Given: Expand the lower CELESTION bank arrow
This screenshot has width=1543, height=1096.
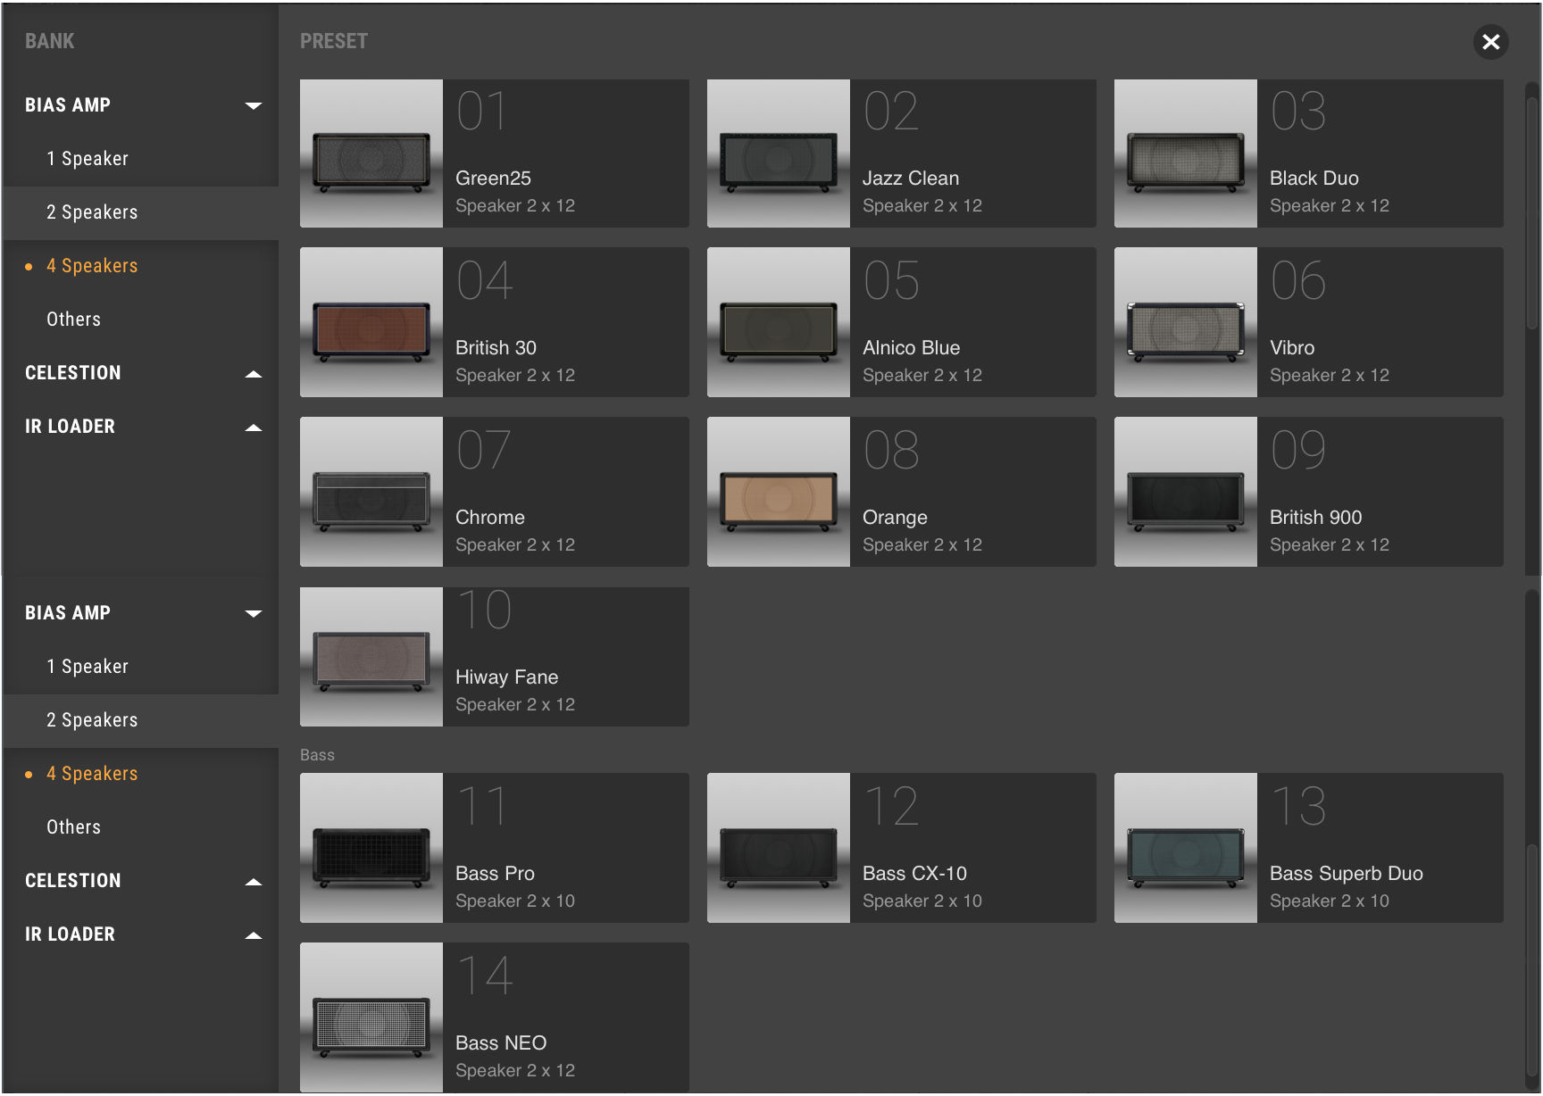Looking at the screenshot, I should [254, 882].
